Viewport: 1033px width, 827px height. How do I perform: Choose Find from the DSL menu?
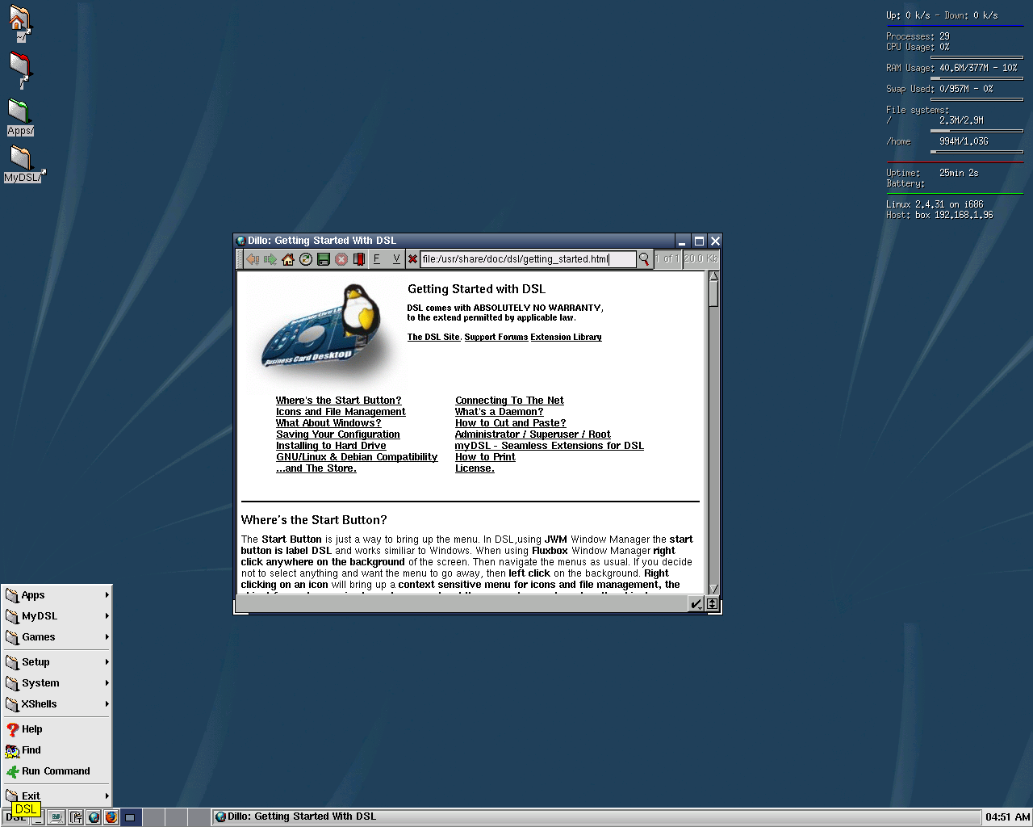[x=56, y=750]
